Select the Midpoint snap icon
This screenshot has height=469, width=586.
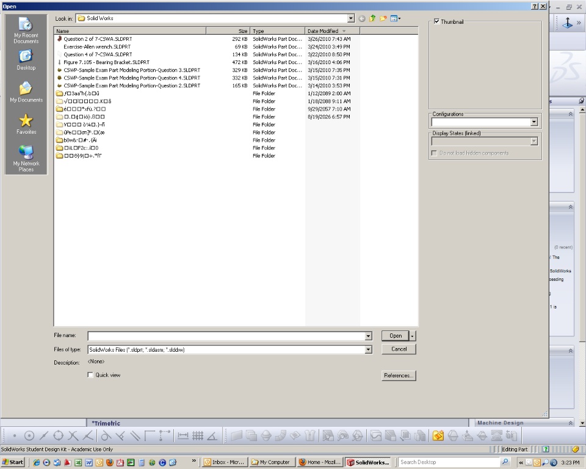[x=44, y=435]
